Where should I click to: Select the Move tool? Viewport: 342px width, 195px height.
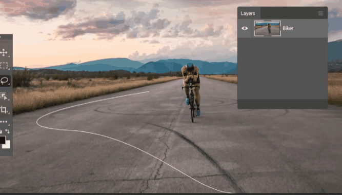[x=4, y=53]
